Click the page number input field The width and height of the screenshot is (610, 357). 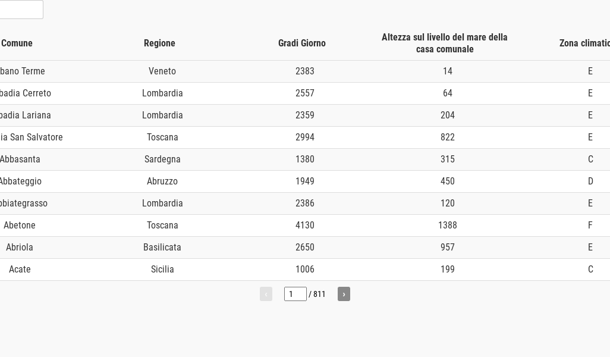(295, 294)
